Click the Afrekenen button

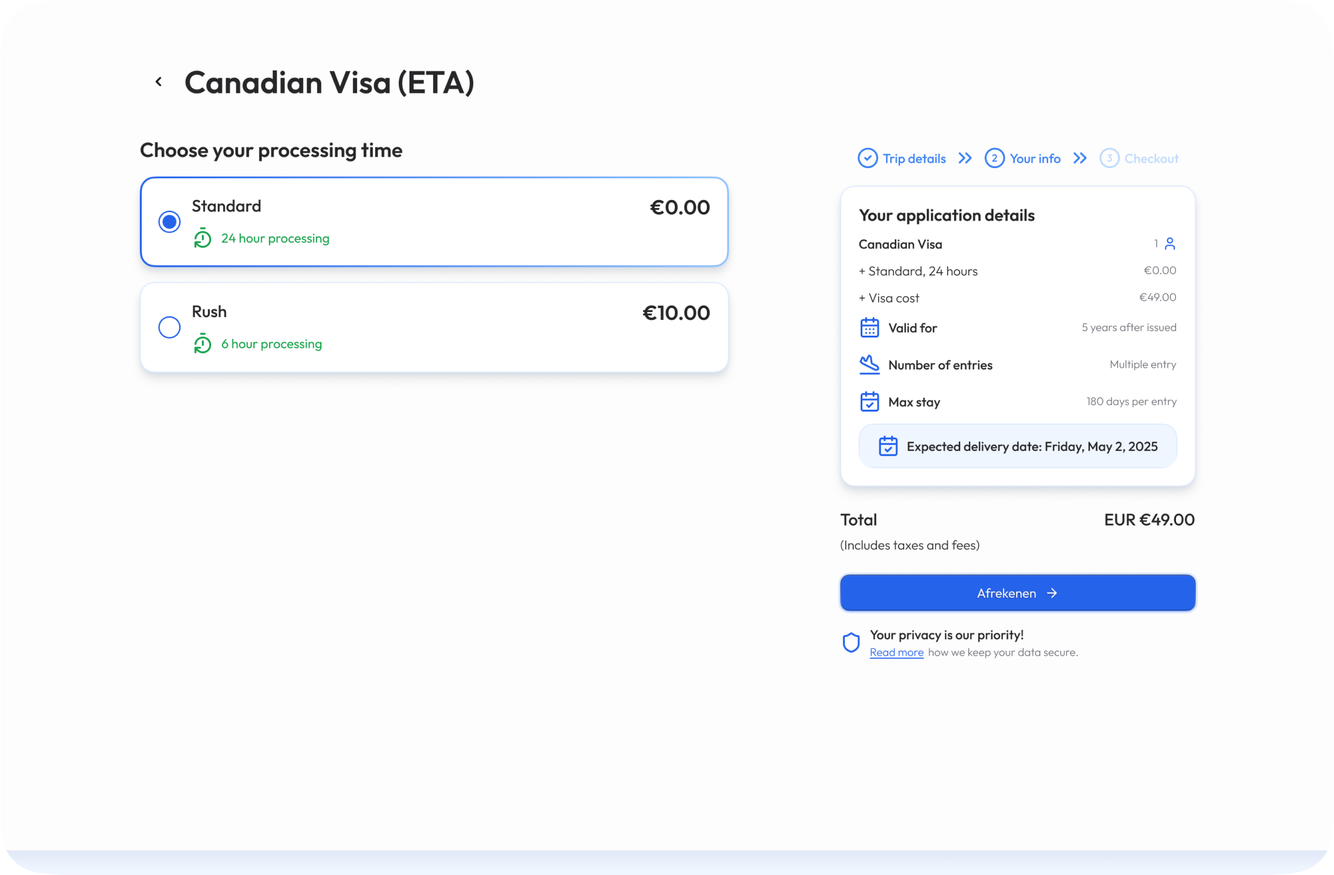tap(1017, 593)
